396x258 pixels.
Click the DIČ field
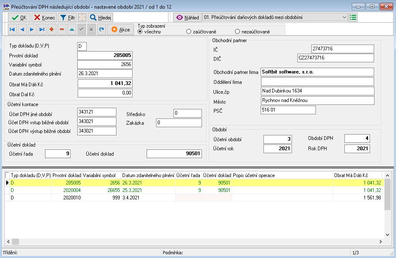pyautogui.click(x=336, y=58)
